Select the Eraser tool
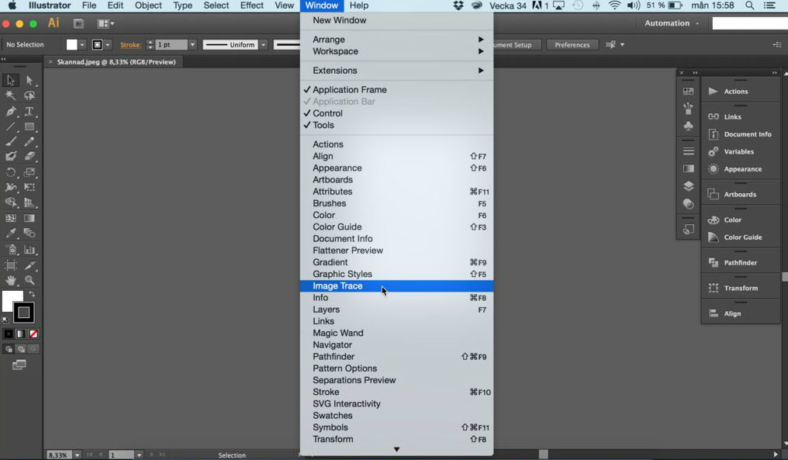This screenshot has width=788, height=460. coord(29,157)
